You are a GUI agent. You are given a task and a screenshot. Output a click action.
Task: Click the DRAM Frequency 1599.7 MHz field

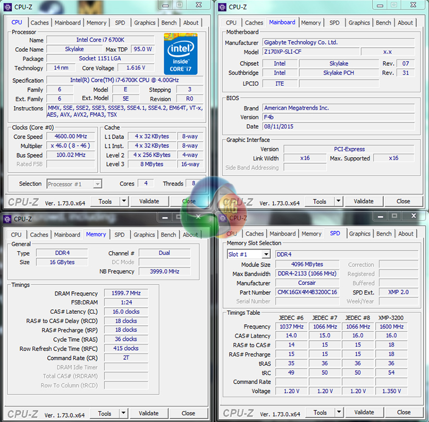coord(126,293)
